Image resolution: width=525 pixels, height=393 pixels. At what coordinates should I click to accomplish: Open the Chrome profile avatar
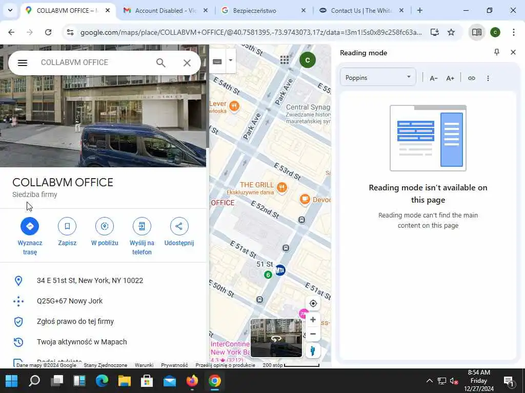495,32
